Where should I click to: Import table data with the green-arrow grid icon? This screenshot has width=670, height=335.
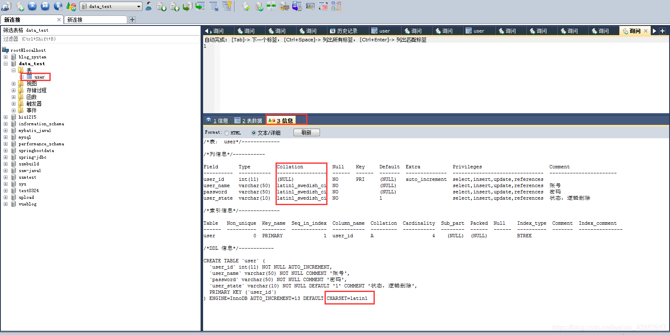point(201,6)
